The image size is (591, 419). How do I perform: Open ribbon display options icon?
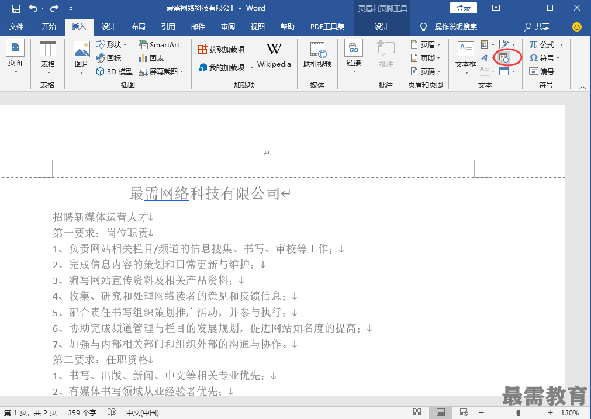pos(496,8)
